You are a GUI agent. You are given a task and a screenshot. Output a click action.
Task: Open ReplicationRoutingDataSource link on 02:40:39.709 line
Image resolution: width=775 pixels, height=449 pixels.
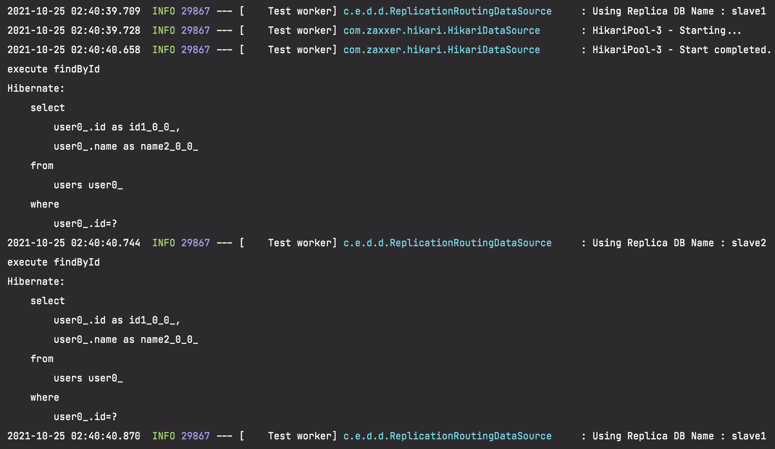[x=447, y=11]
